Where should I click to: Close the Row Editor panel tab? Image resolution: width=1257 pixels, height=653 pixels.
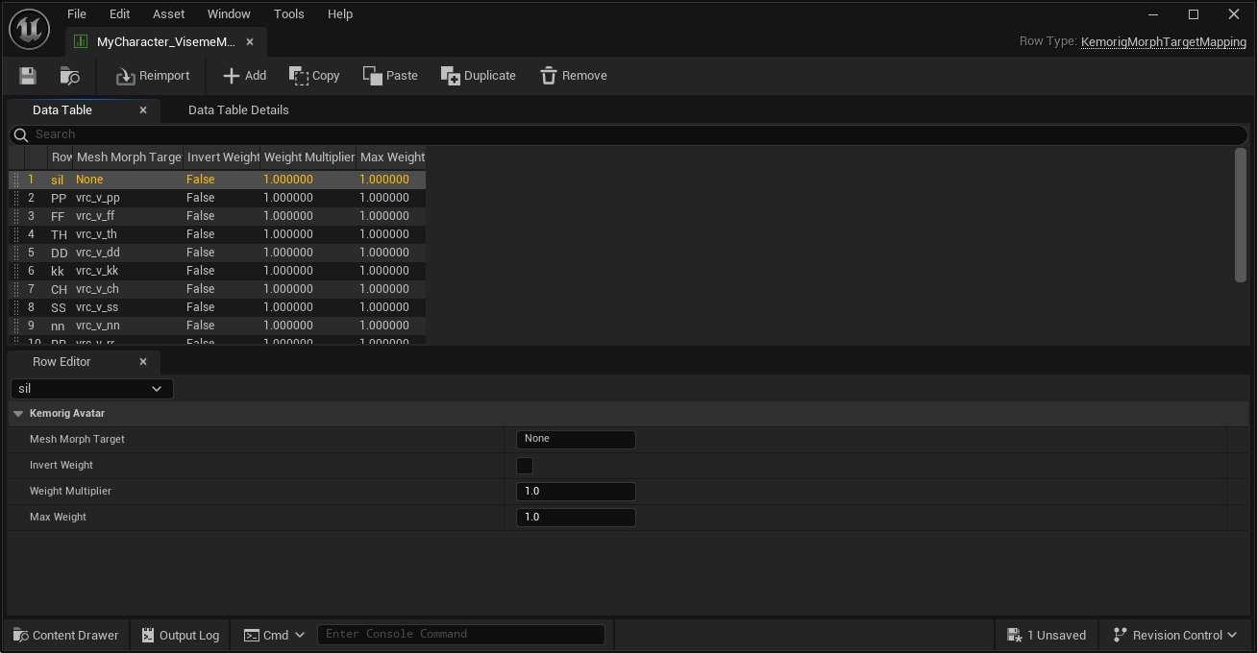[143, 362]
